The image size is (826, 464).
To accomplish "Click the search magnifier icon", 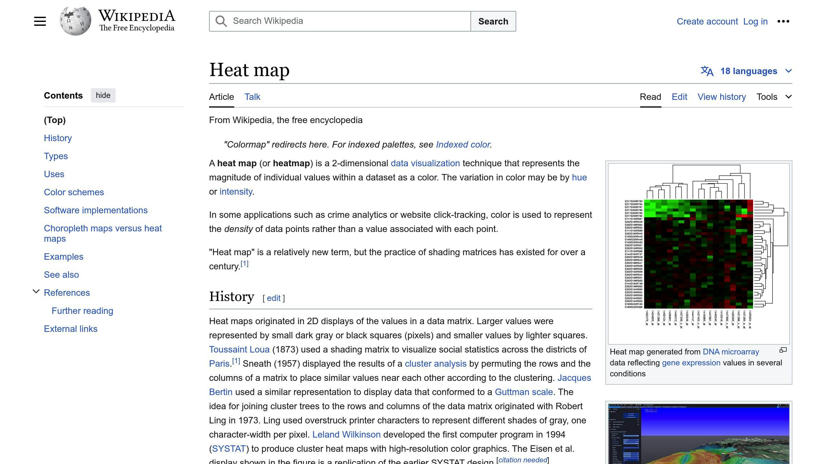I will pos(221,21).
